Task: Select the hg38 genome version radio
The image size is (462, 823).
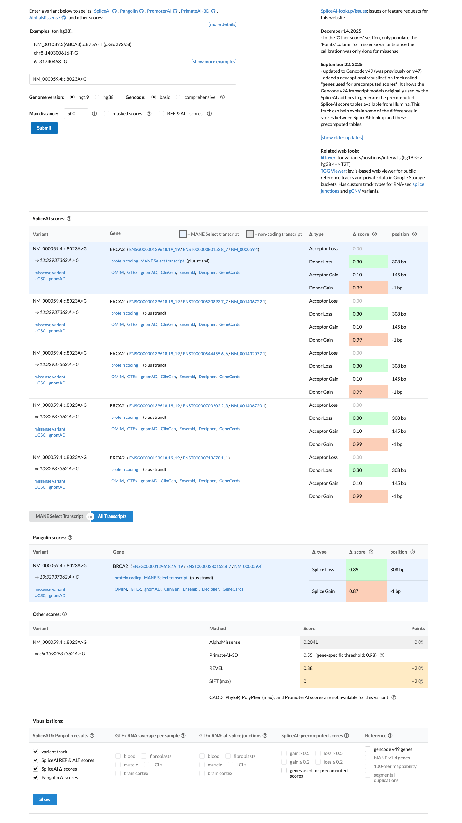Action: tap(97, 97)
